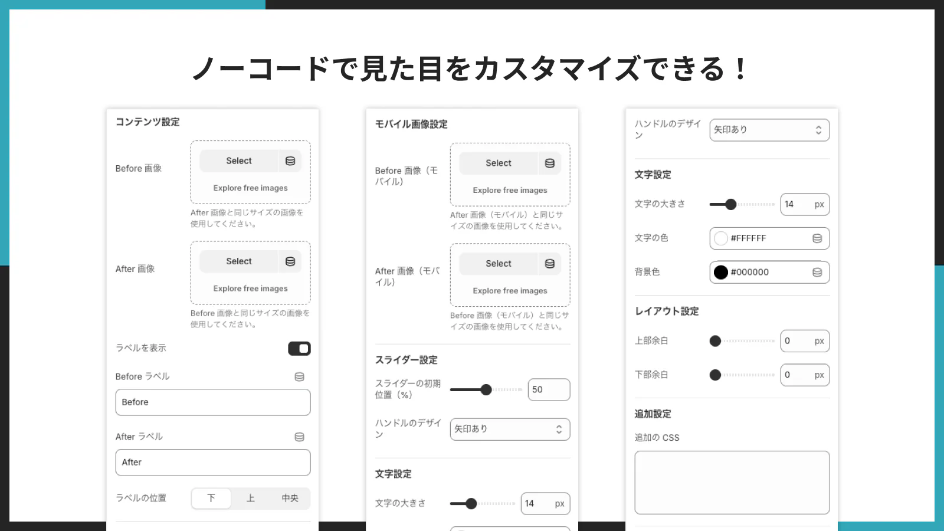
Task: Open dynamic source picker for Before 画像
Action: coord(290,160)
